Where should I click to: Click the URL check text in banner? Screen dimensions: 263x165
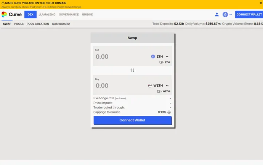coord(42,7)
